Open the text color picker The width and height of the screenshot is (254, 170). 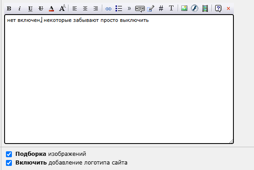pyautogui.click(x=51, y=8)
